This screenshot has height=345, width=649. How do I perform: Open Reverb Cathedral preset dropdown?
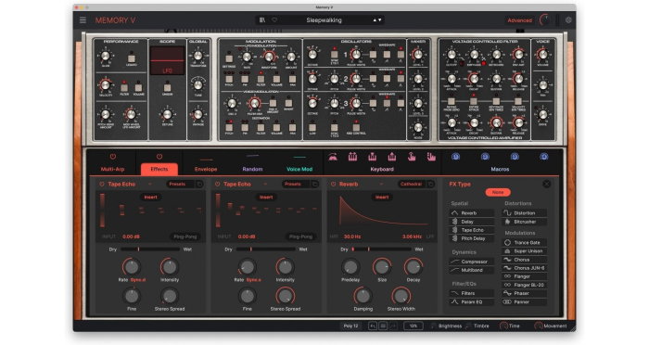(x=412, y=184)
